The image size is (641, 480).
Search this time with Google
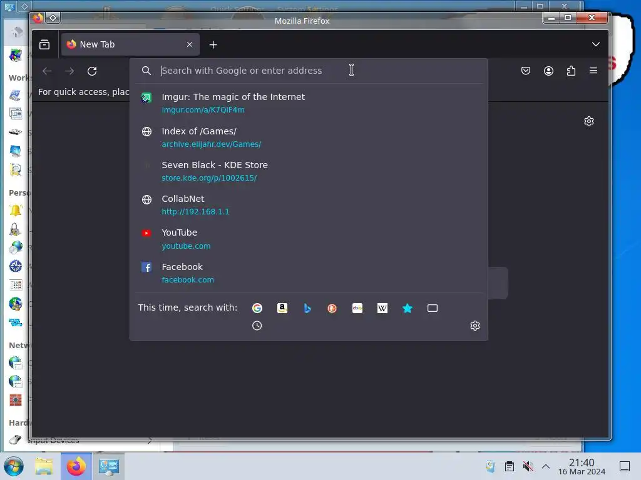(257, 308)
